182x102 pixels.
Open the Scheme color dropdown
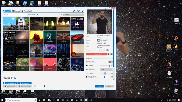111,62
